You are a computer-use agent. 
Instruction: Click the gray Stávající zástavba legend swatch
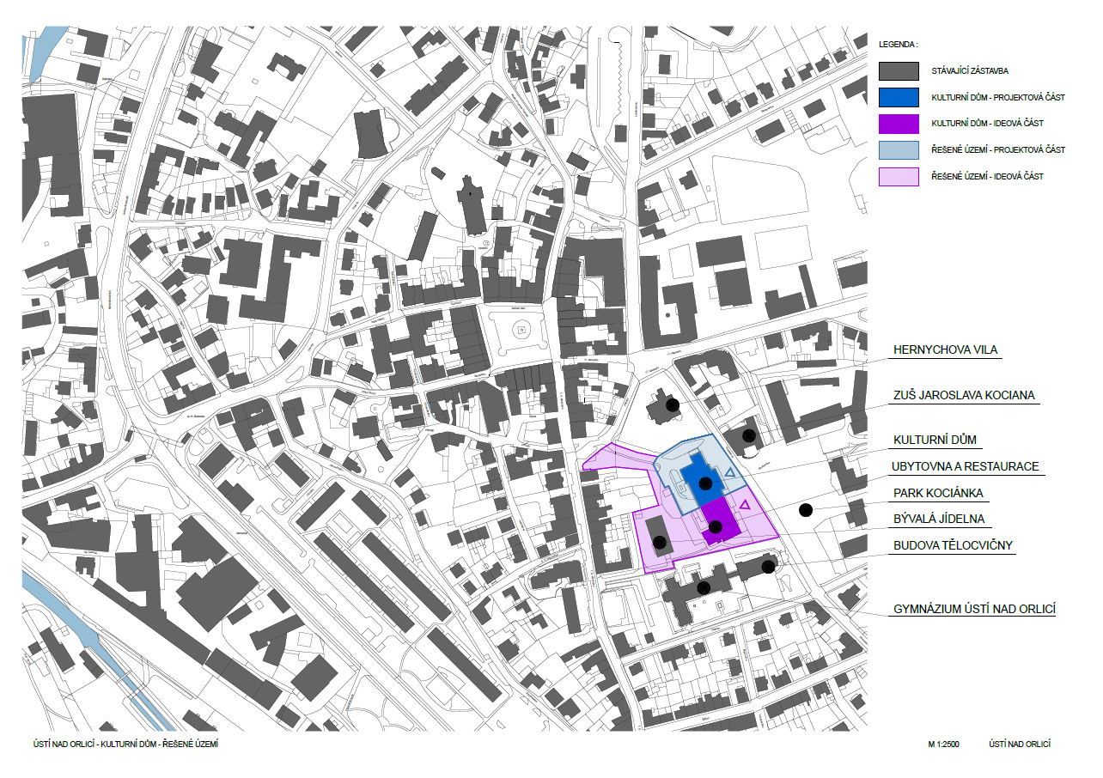(899, 70)
